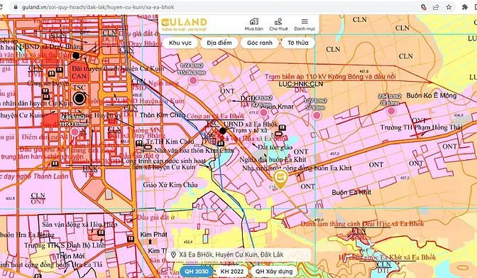Image resolution: width=477 pixels, height=278 pixels.
Task: Click the book icon near Sân vận động xã Hòa Hiệp
Action: (x=101, y=233)
